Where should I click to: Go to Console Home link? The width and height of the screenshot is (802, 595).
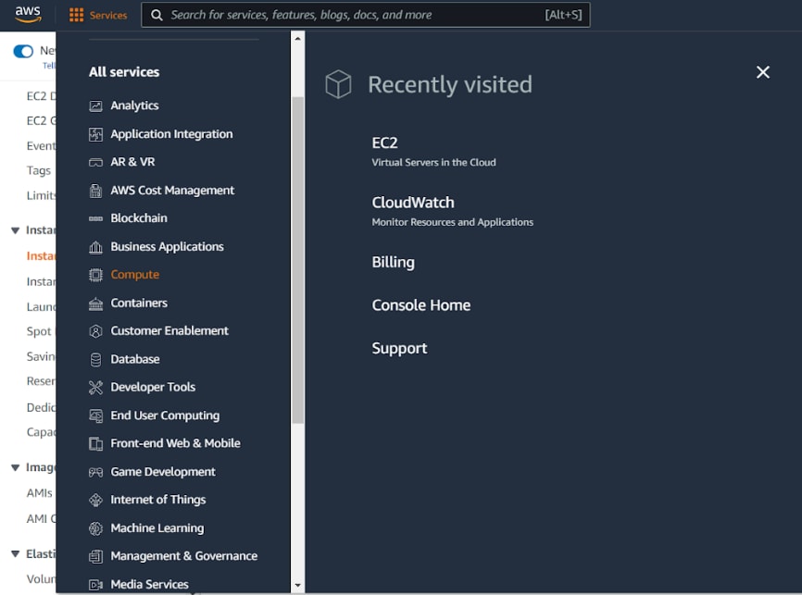(x=421, y=305)
